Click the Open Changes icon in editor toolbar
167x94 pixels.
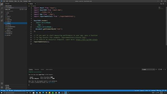(x=161, y=4)
